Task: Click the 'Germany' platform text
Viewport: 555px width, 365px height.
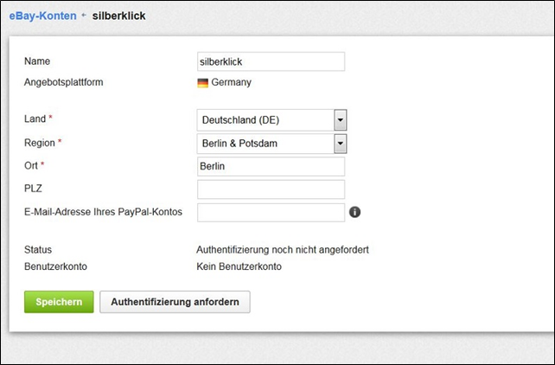Action: [x=231, y=82]
